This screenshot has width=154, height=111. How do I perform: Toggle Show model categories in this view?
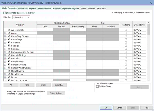5,13
